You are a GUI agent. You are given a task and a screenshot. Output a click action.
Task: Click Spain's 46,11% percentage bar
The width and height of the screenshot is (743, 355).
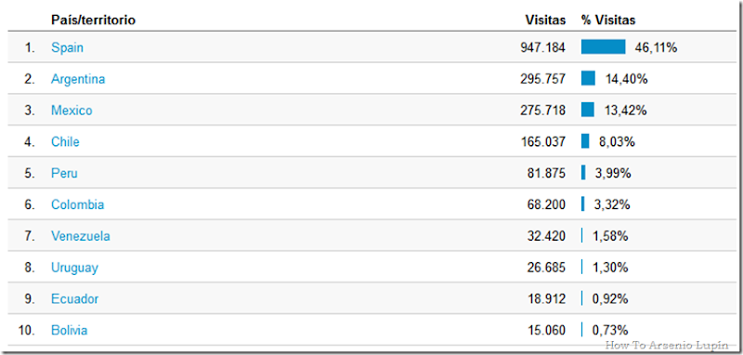tap(603, 46)
